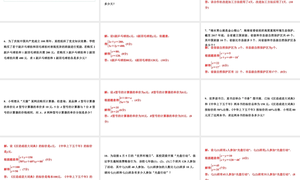Click the solution a=35, b=25
The width and height of the screenshot is (300, 180).
point(115,109)
